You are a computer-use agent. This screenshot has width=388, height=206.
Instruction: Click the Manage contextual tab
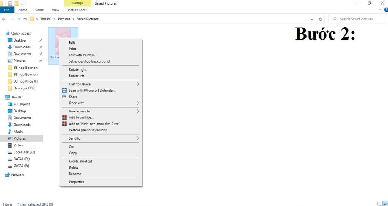point(77,3)
